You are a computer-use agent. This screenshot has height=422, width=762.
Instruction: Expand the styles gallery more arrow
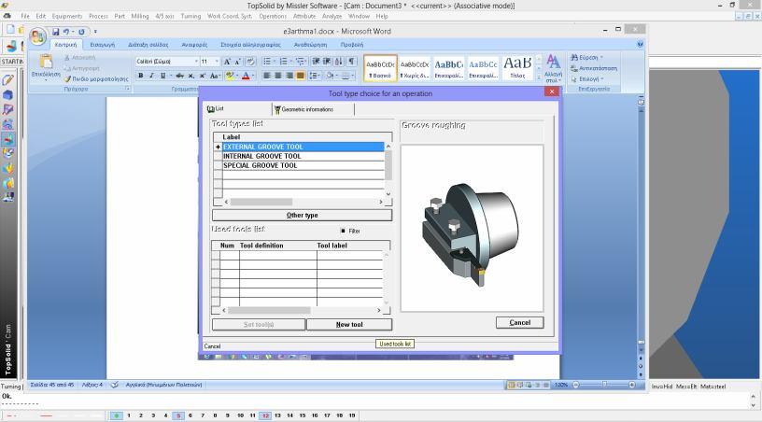(x=538, y=77)
